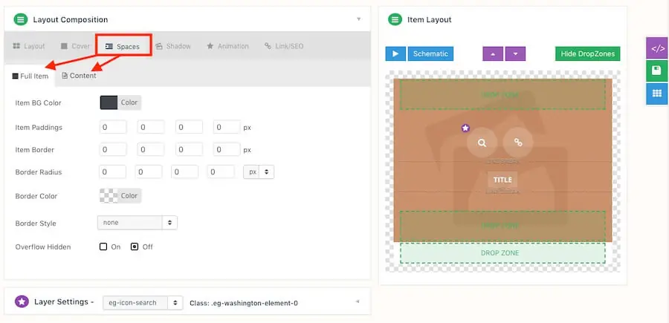Click the purple star marker in preview
Viewport: 669px width, 323px height.
(x=465, y=128)
